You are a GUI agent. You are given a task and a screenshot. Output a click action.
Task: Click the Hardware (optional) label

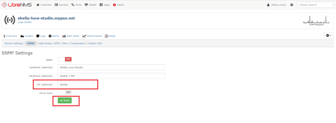click(40, 76)
